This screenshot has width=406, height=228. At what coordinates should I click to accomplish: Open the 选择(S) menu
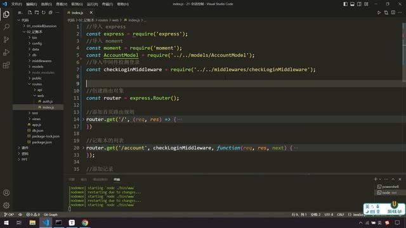coord(46,4)
